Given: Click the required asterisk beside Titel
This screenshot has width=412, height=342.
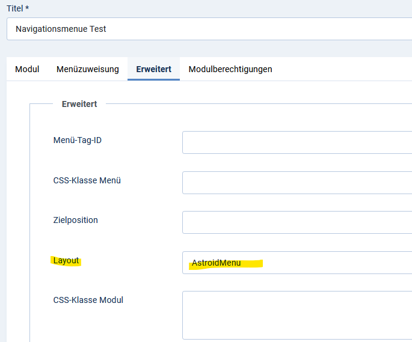Looking at the screenshot, I should 27,8.
